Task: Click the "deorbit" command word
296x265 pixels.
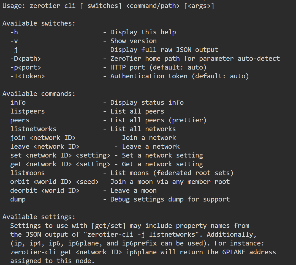Action: [24, 191]
